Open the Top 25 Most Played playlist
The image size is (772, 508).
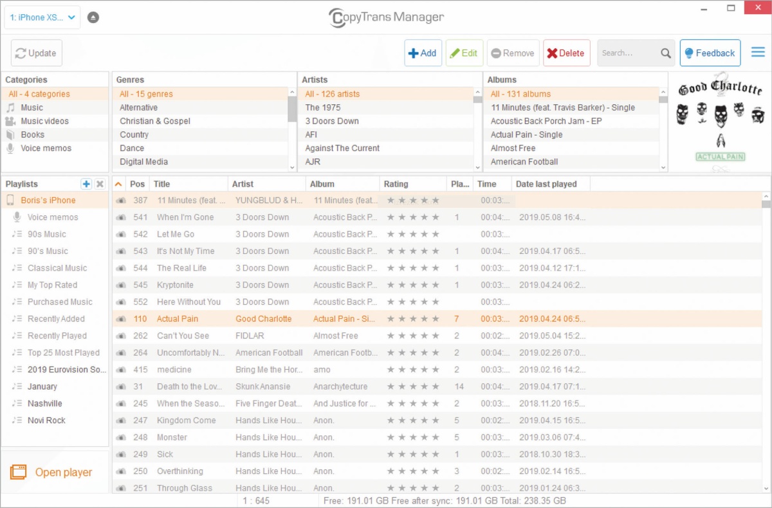point(55,352)
